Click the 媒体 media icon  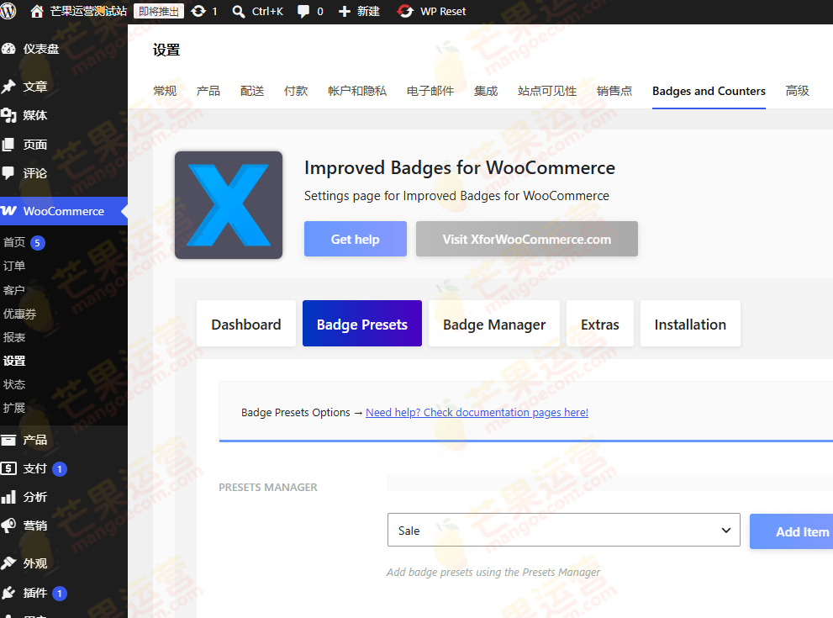(x=8, y=115)
